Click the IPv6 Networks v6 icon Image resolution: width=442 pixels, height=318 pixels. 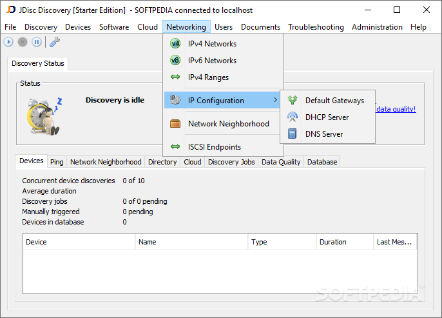pyautogui.click(x=175, y=61)
